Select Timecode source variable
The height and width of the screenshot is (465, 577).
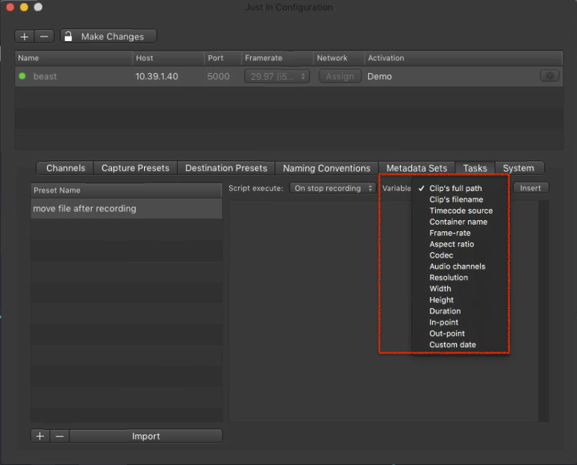(460, 210)
